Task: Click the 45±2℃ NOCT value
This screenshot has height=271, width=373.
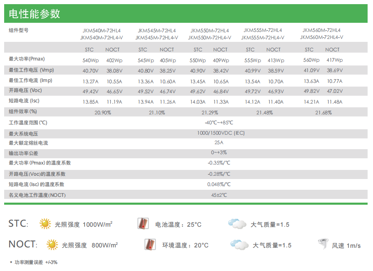Action: pos(219,195)
